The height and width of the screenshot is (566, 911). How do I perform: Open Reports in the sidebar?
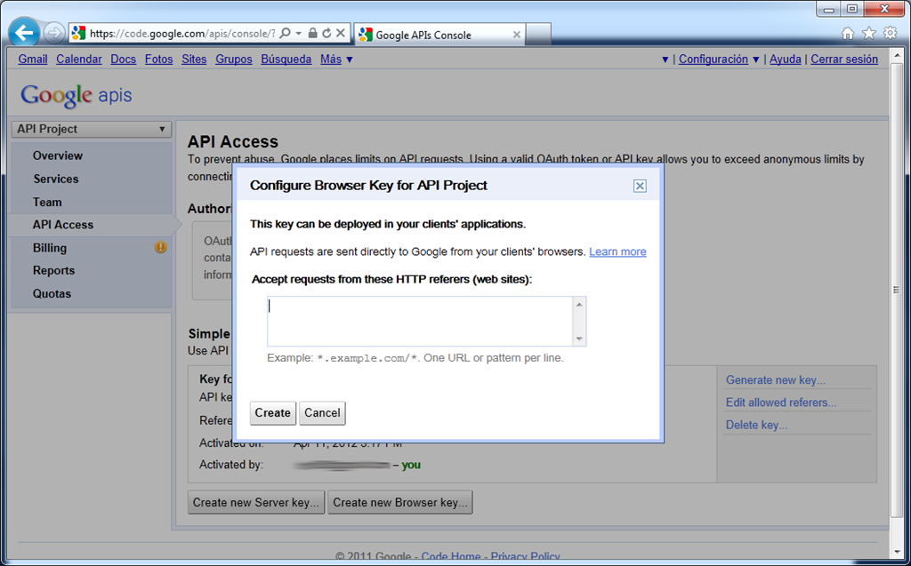[x=53, y=270]
